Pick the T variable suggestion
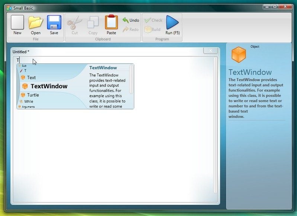This screenshot has width=297, height=216. point(25,71)
